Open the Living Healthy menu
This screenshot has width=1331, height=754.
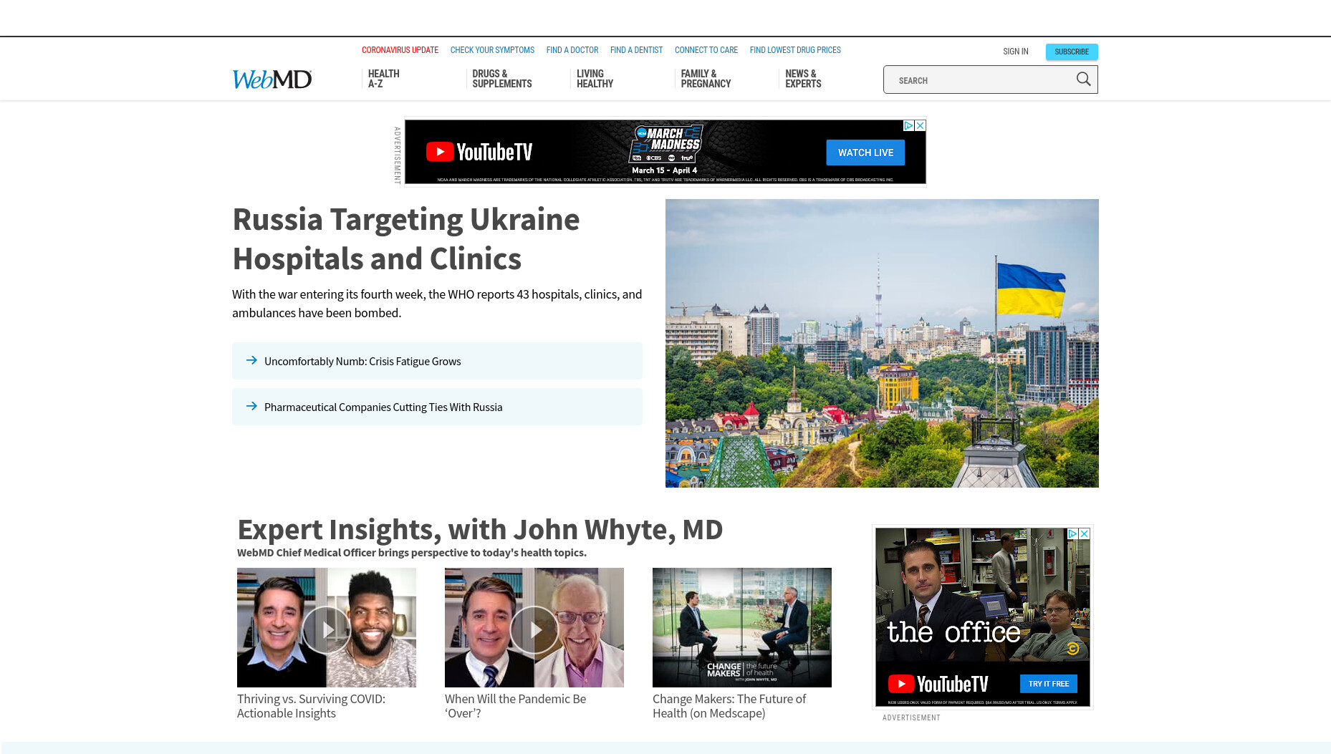click(x=595, y=79)
